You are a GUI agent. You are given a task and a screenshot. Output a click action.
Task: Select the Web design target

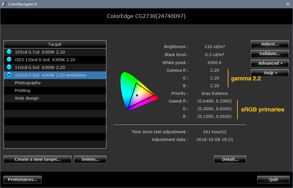pos(55,98)
